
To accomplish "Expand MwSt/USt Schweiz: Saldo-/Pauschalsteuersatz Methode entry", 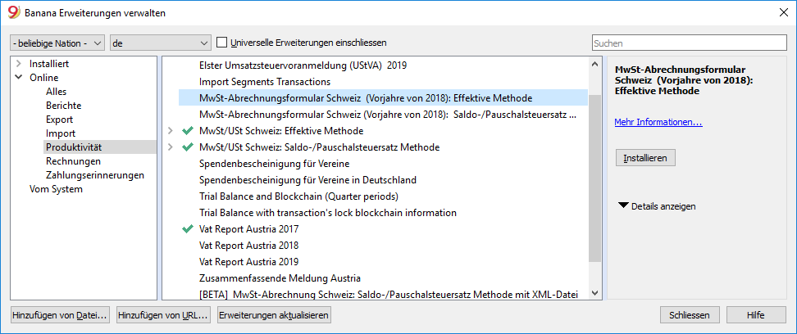I will pos(171,147).
